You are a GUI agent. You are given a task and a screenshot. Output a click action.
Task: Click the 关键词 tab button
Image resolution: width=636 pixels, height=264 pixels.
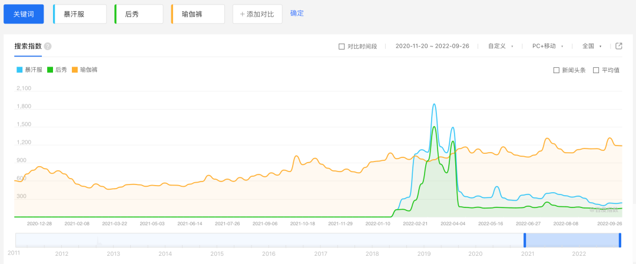click(24, 14)
